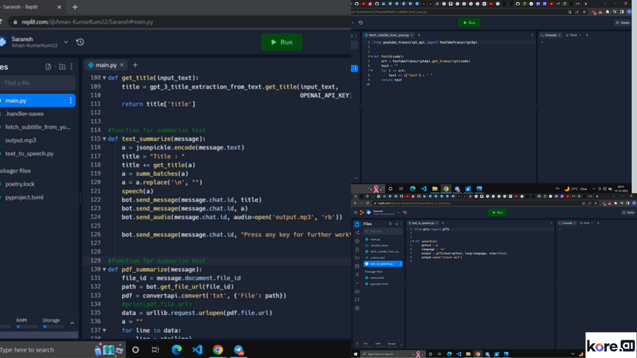The height and width of the screenshot is (358, 637).
Task: Collapse the def pdf_summarize fold arrow
Action: [104, 269]
